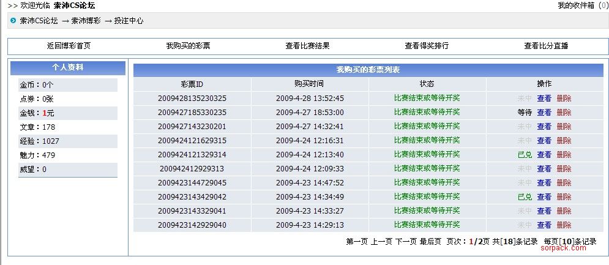This screenshot has height=265, width=609.
Task: Click the breadcrumb bullet icon before 秦沛CS论坛
Action: click(x=14, y=21)
